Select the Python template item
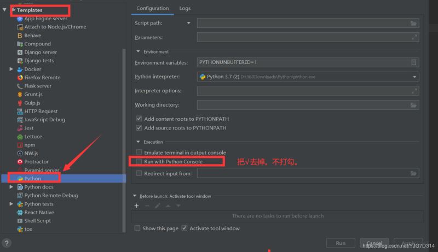This screenshot has height=252, width=438. tap(64, 179)
